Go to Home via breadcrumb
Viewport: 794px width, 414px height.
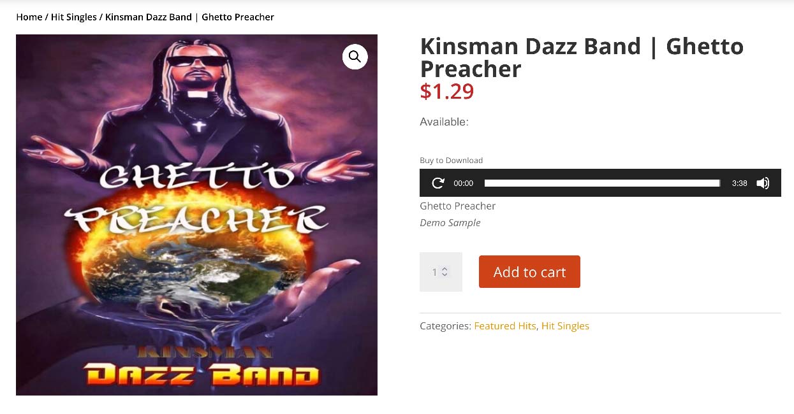[x=29, y=17]
